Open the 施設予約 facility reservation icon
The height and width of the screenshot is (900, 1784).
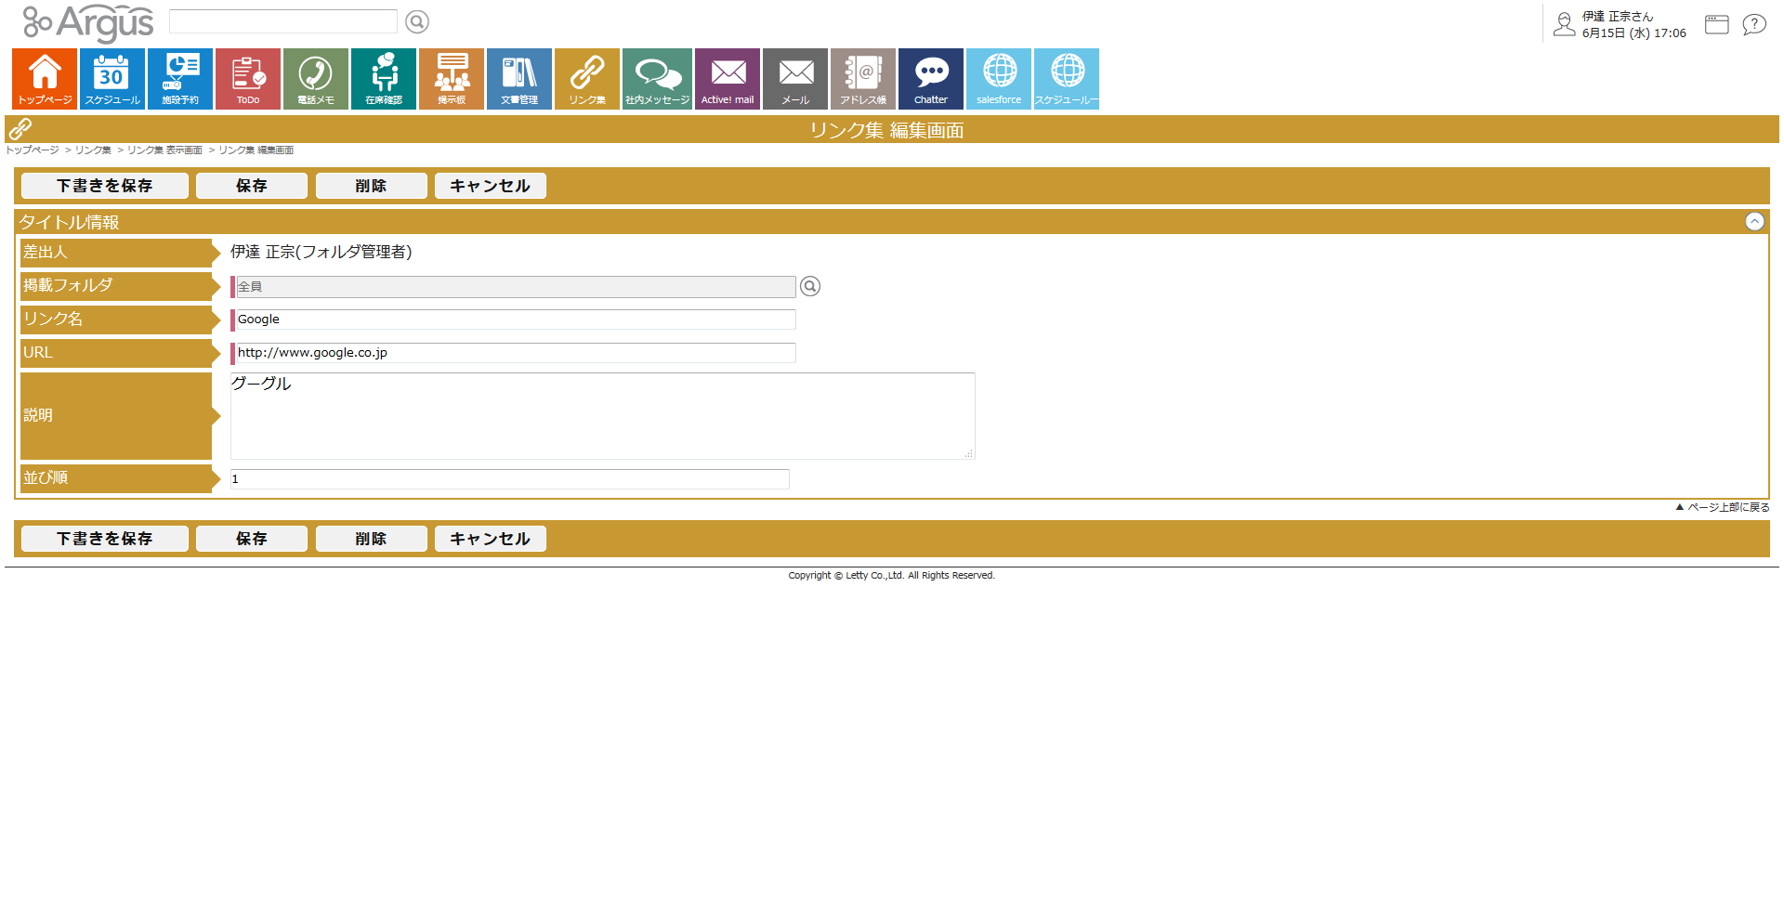180,79
